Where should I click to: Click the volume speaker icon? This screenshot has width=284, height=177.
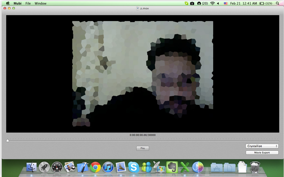(x=218, y=4)
